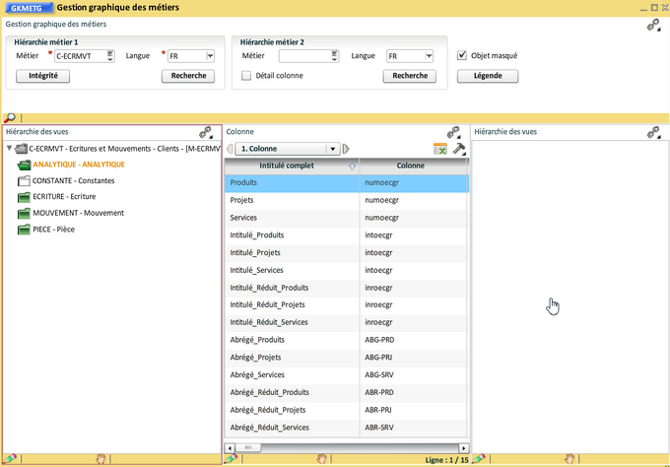670x467 pixels.
Task: Click the magnifier search icon below the form
Action: (x=10, y=117)
